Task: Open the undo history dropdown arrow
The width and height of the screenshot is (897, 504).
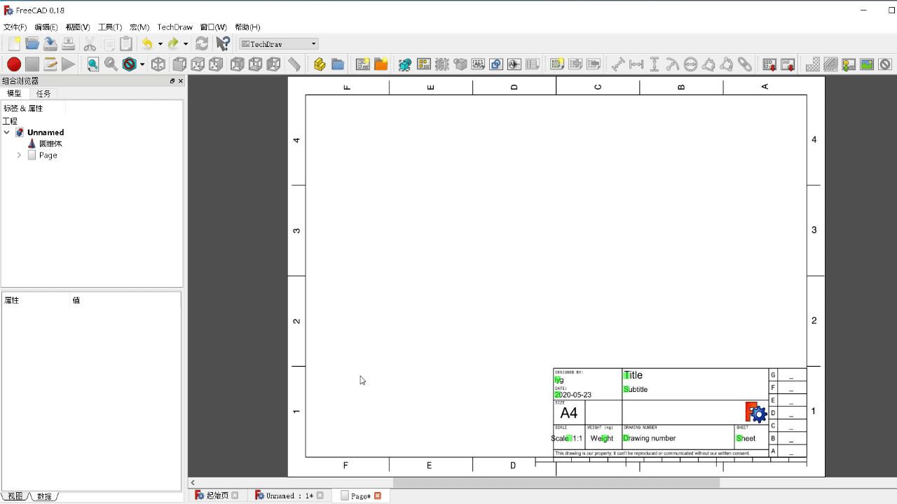Action: (160, 44)
